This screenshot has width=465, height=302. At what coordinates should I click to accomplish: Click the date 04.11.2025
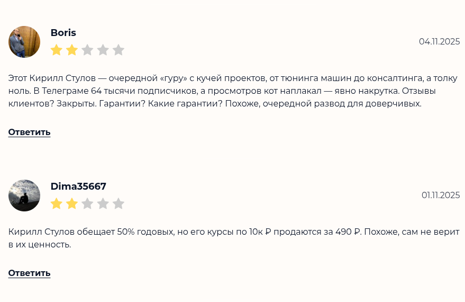click(439, 41)
